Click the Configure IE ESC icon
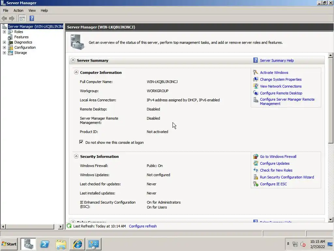The width and height of the screenshot is (334, 251). [256, 184]
